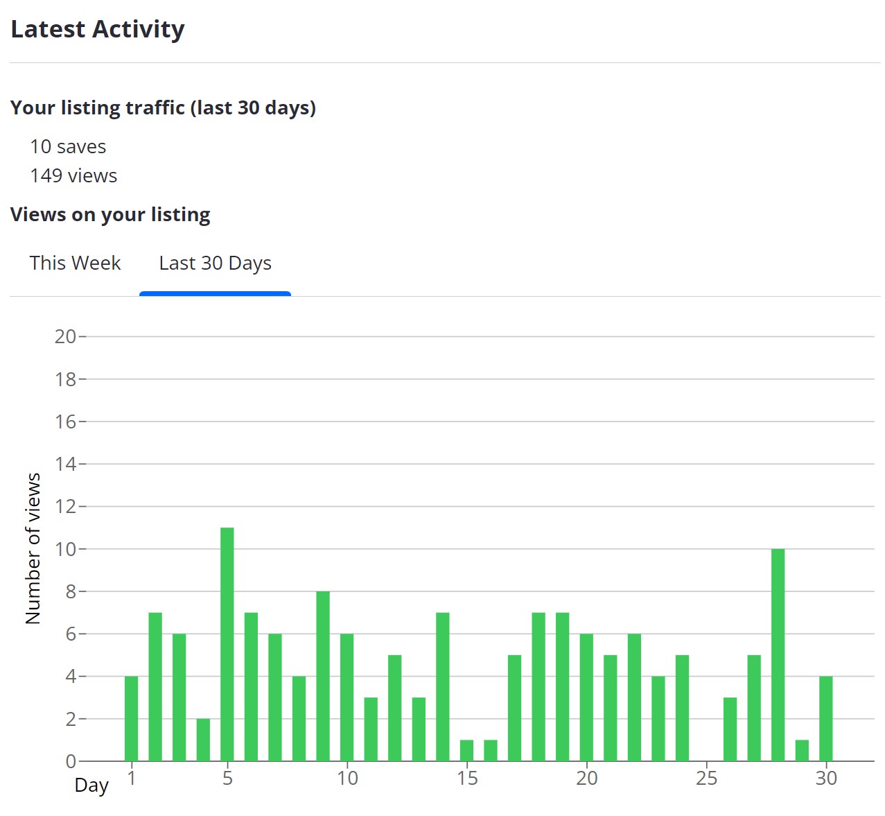The image size is (885, 816).
Task: Click the Latest Activity heading
Action: pyautogui.click(x=98, y=29)
